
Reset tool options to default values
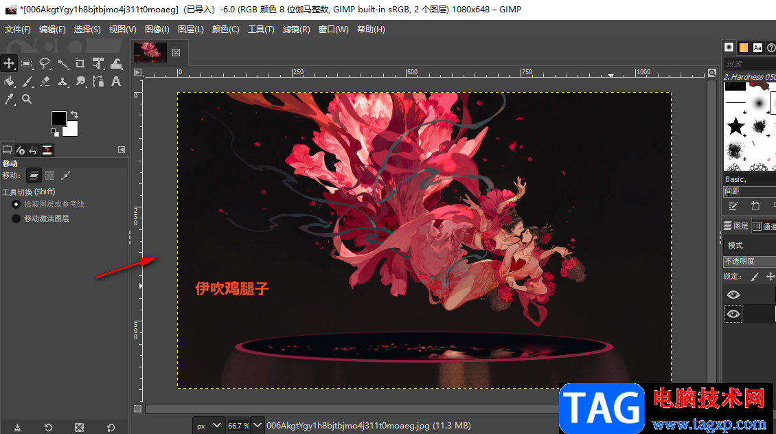[x=111, y=428]
